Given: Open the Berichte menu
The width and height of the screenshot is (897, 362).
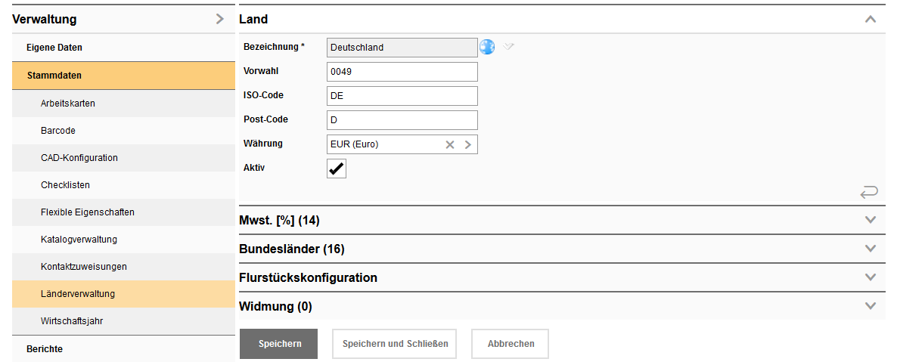Looking at the screenshot, I should [123, 349].
